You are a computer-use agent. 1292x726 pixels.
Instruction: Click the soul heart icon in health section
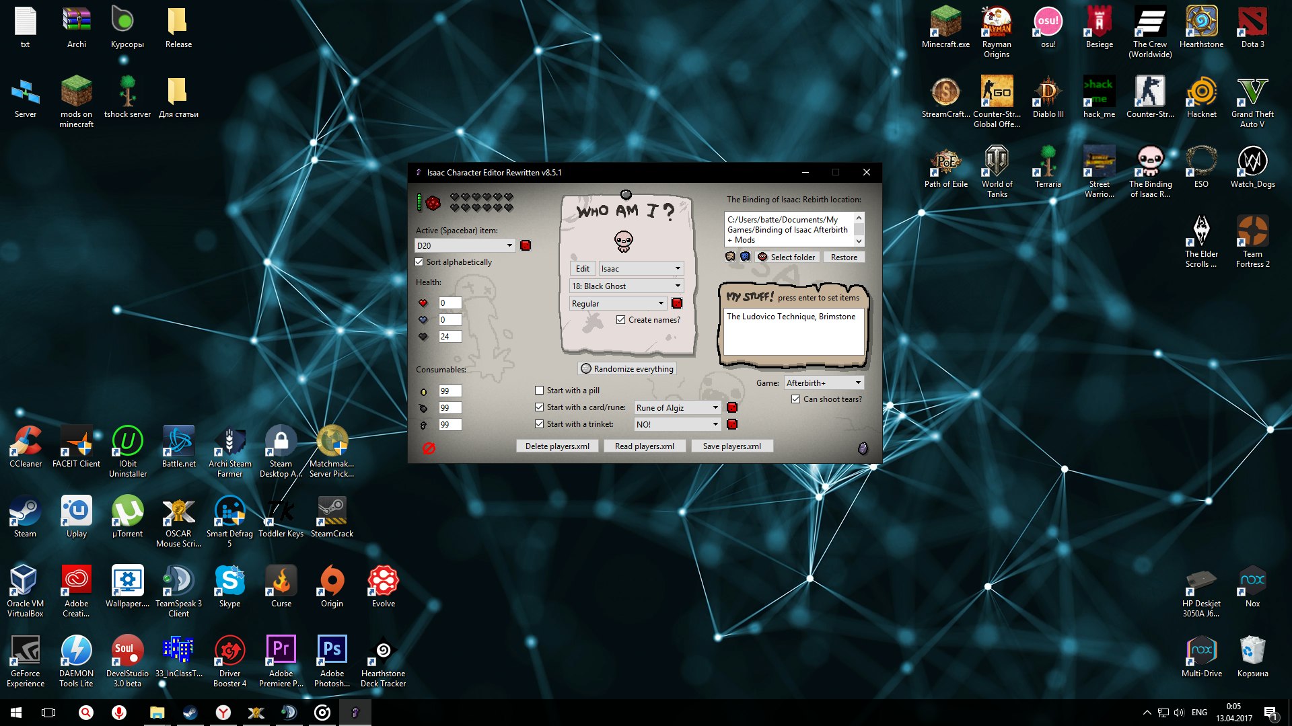click(423, 319)
